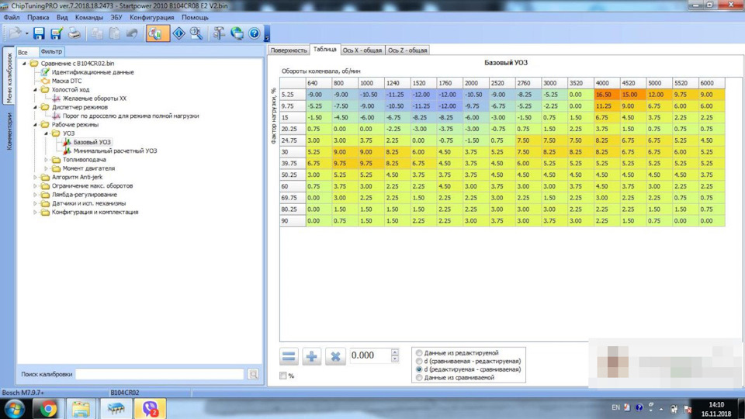Image resolution: width=745 pixels, height=419 pixels.
Task: Open the Правка menu
Action: [38, 17]
